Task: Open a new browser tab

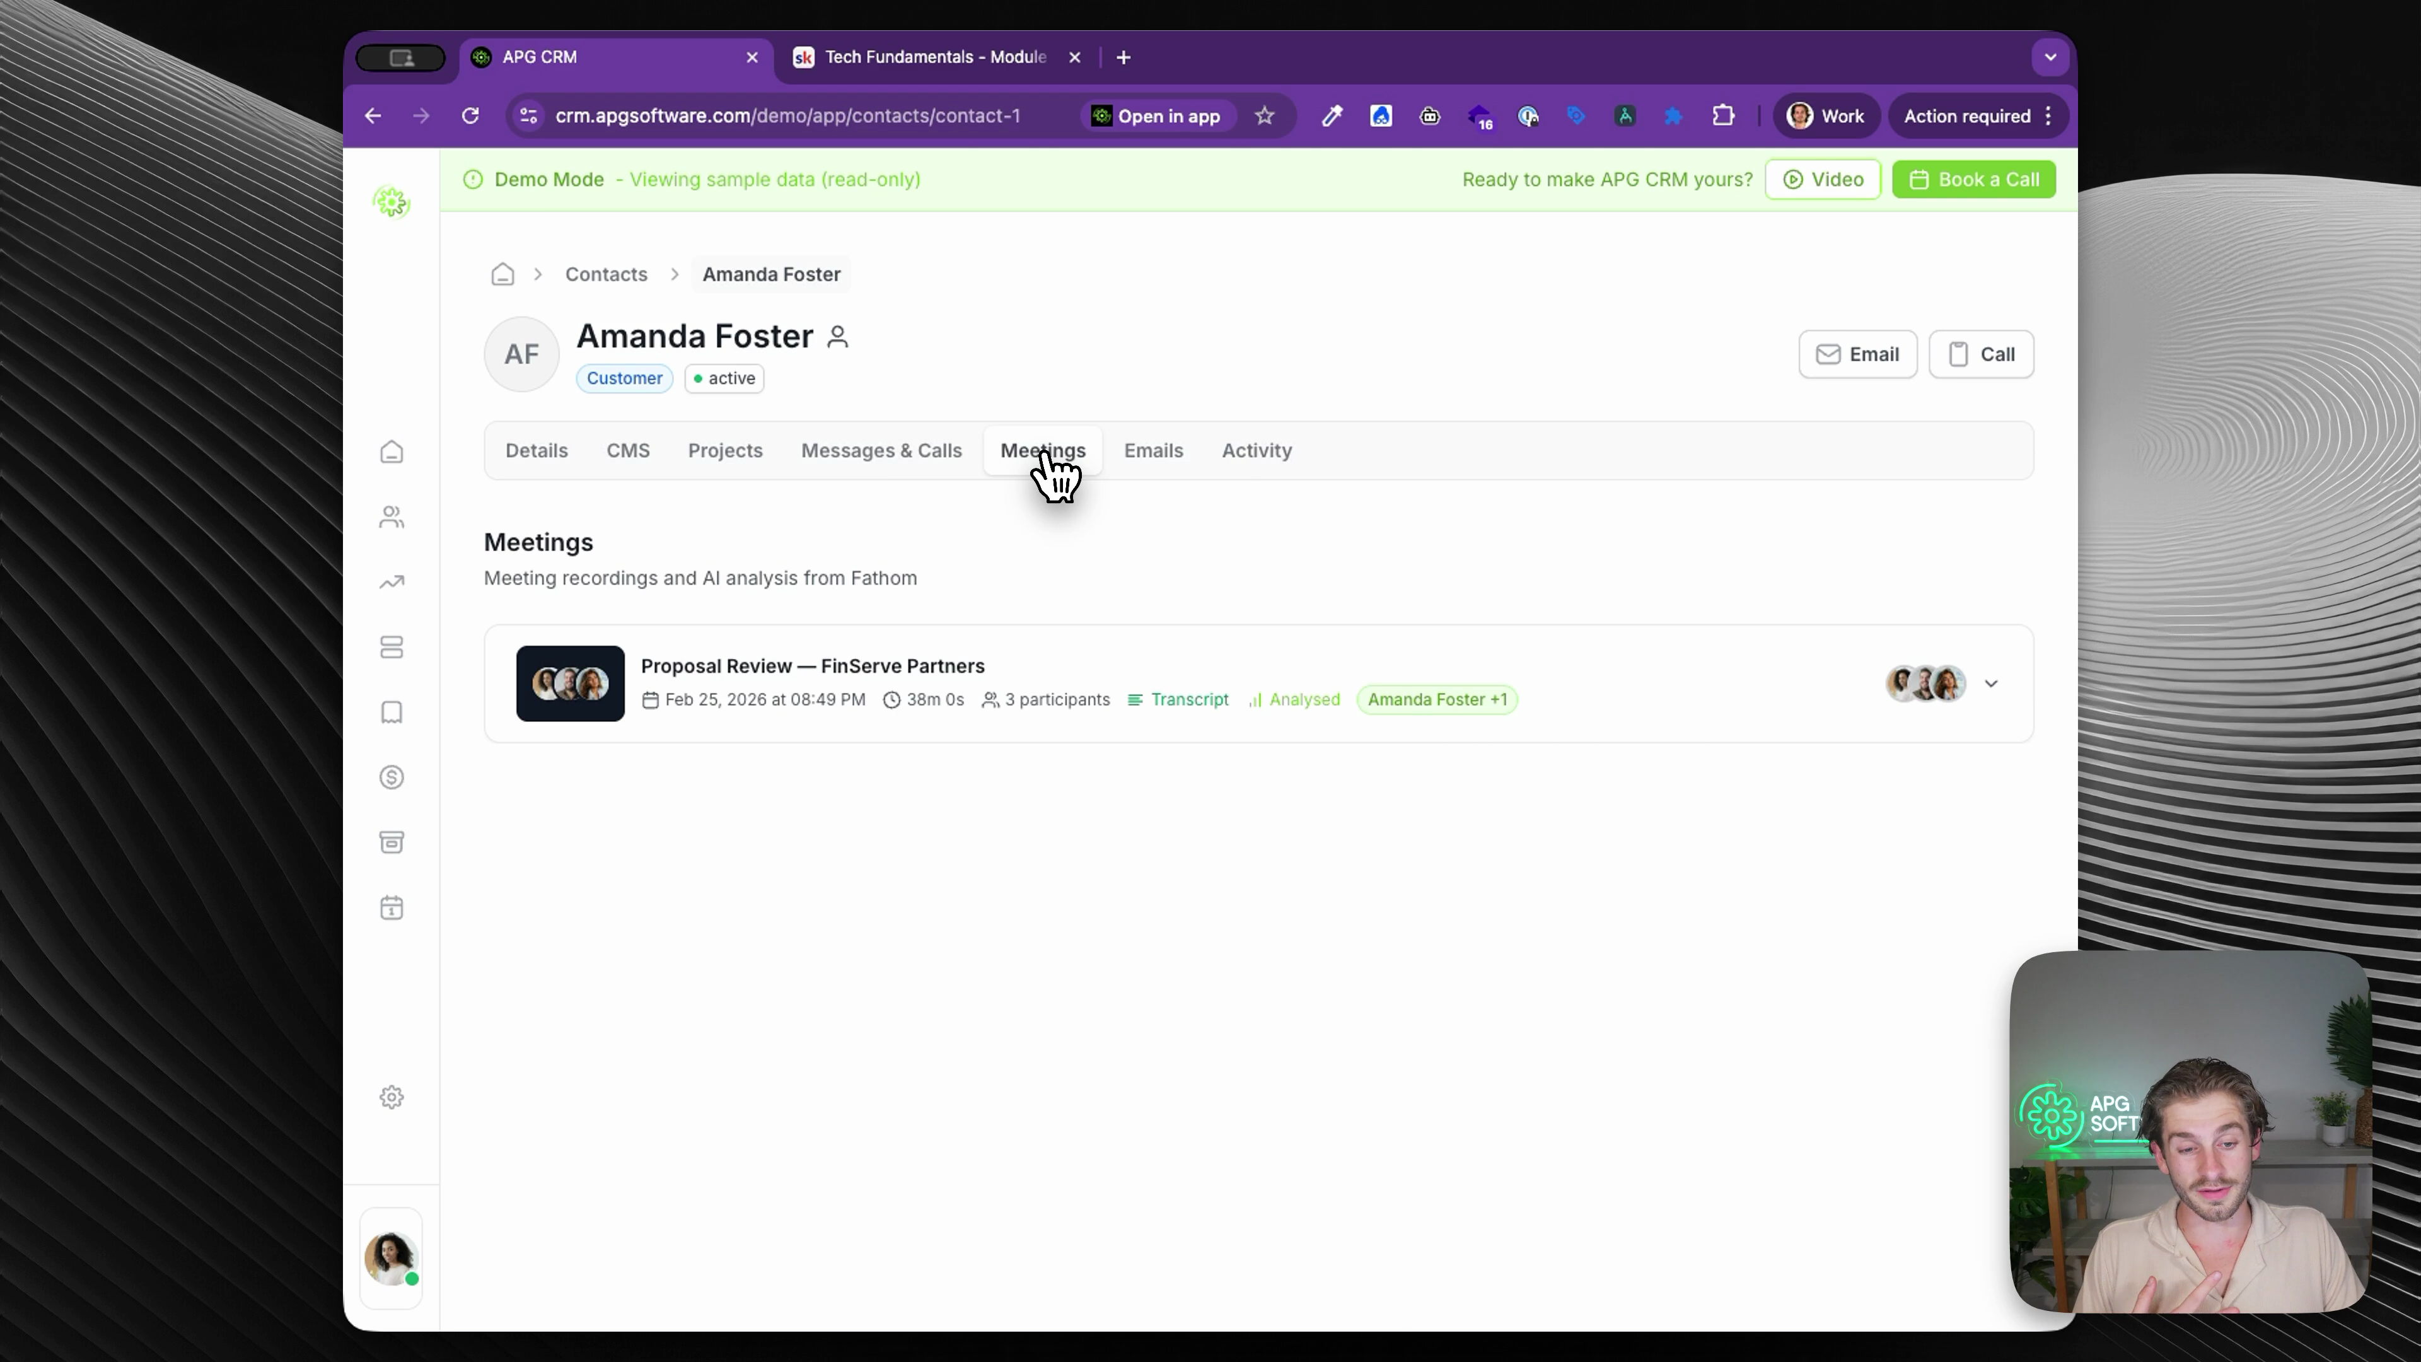Action: [1123, 57]
